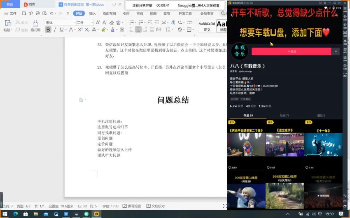Open the 《再也不会遇见第二个她》 video thumbnail
The width and height of the screenshot is (350, 218).
click(x=246, y=145)
